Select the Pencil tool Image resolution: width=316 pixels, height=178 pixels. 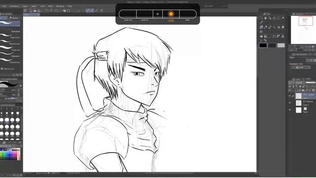pyautogui.click(x=266, y=27)
